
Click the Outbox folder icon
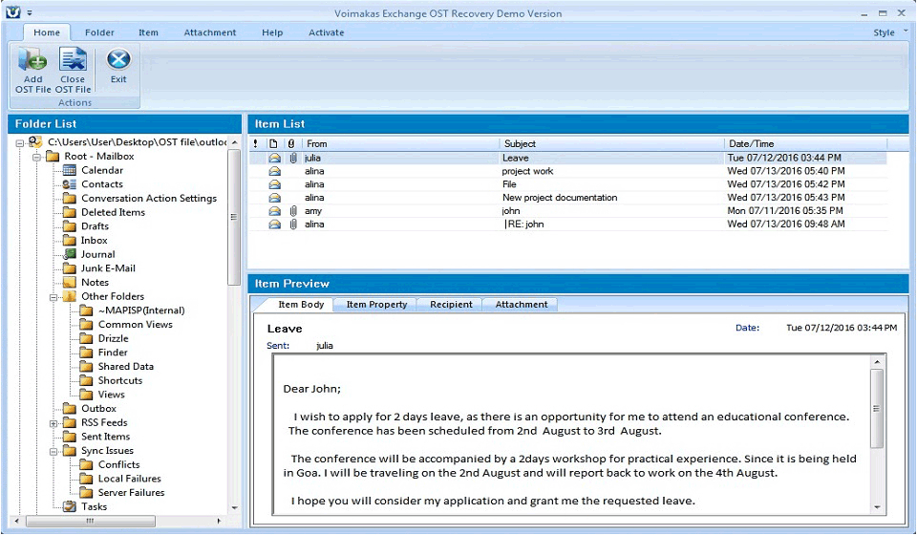[70, 409]
